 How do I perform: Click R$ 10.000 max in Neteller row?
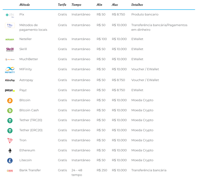pyautogui.click(x=119, y=39)
